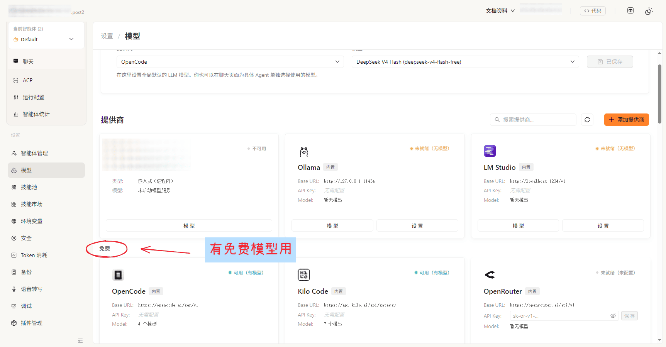Click the refresh providers icon
The height and width of the screenshot is (347, 666).
(587, 120)
